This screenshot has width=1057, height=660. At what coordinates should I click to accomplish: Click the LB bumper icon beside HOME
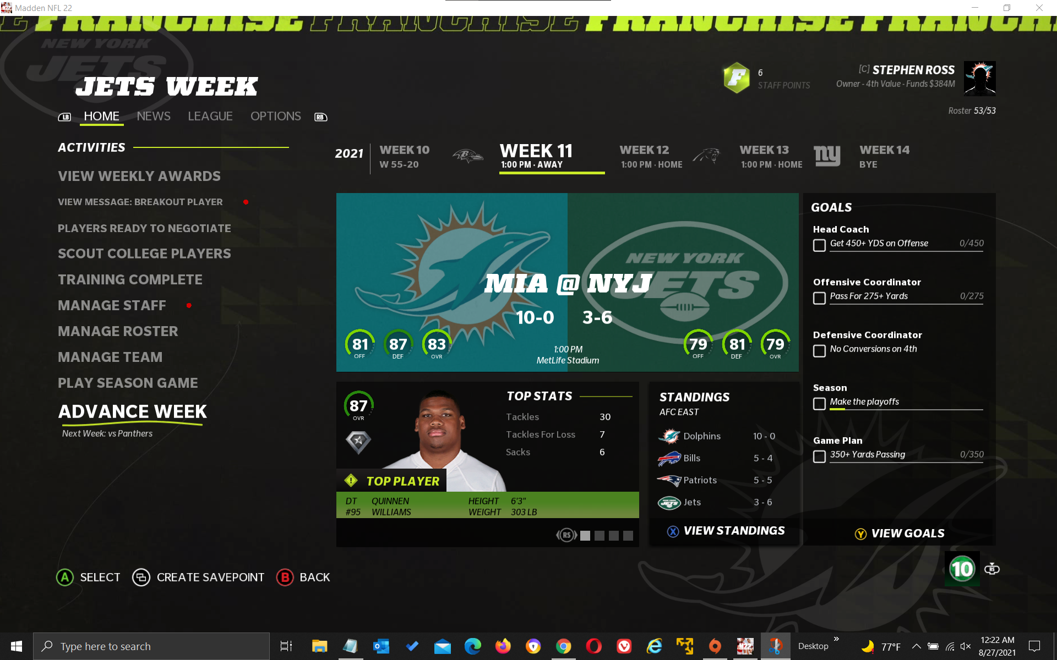click(64, 117)
